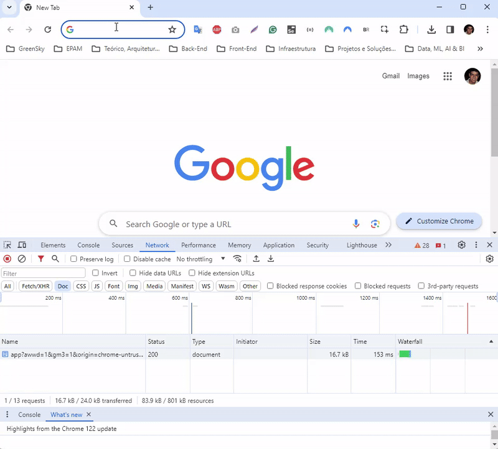Open the Google apps grid
Image resolution: width=498 pixels, height=449 pixels.
tap(448, 76)
